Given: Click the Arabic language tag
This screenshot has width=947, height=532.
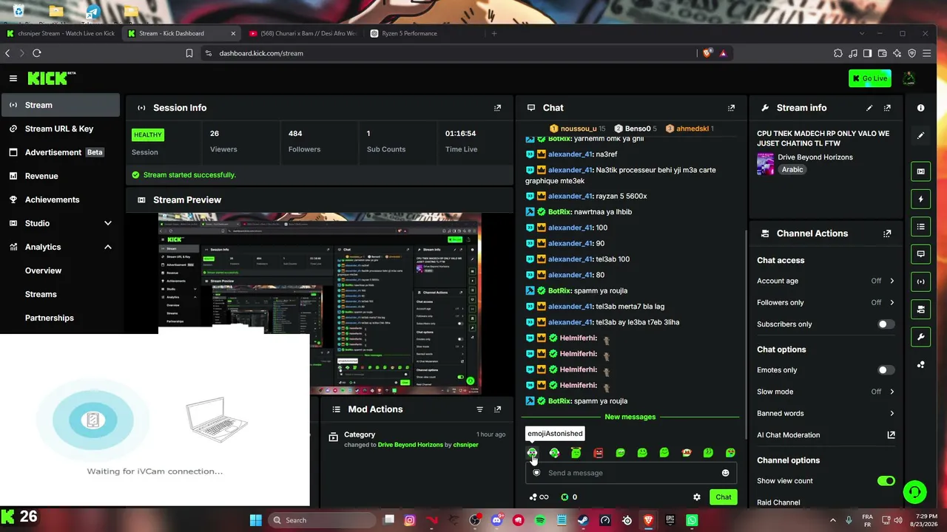Looking at the screenshot, I should (792, 169).
